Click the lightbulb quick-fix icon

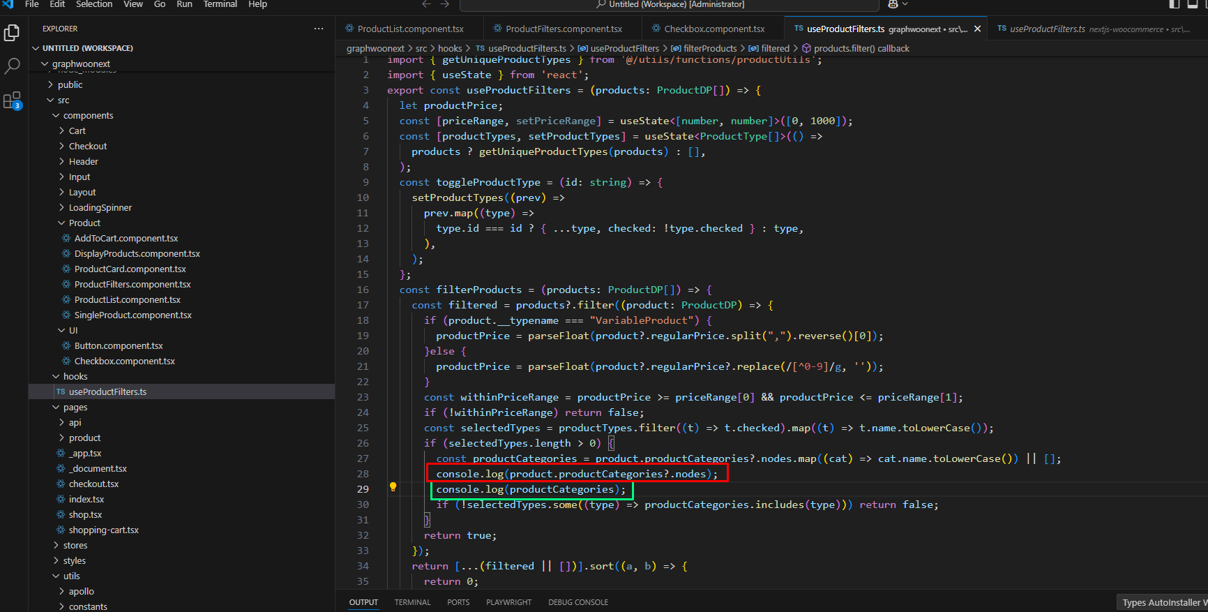393,487
